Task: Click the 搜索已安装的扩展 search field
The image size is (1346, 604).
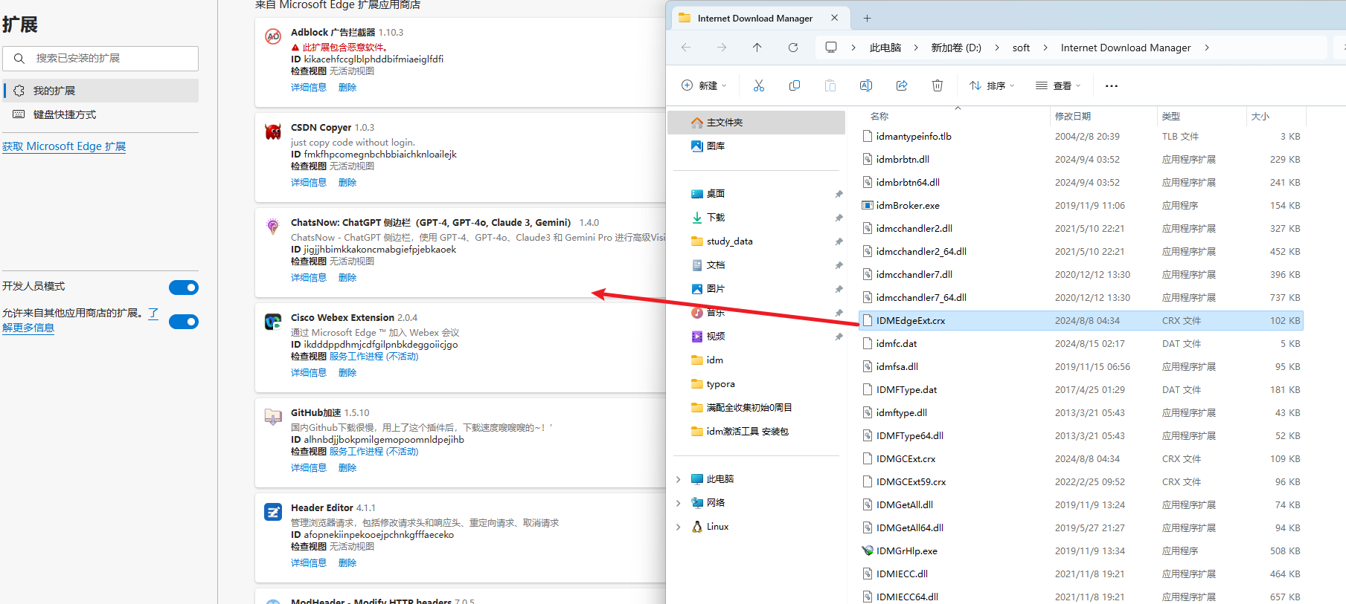Action: coord(100,58)
